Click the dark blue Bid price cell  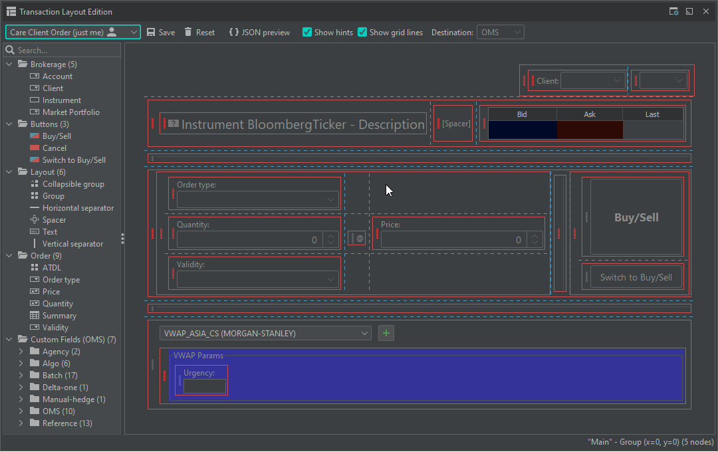tap(522, 130)
